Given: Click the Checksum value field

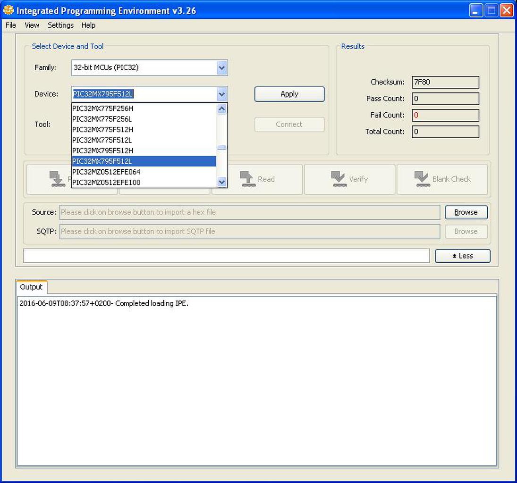Looking at the screenshot, I should [x=445, y=82].
